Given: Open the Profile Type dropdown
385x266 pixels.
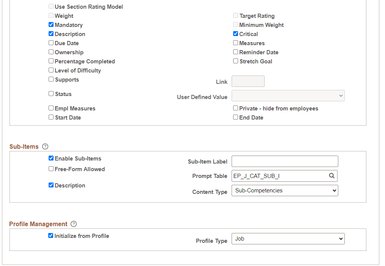Looking at the screenshot, I should pos(288,238).
